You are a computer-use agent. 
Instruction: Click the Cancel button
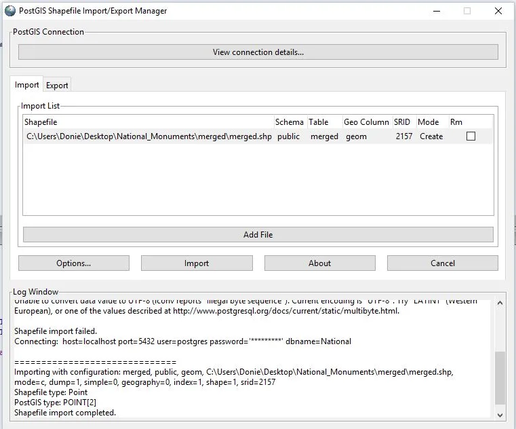[x=443, y=263]
